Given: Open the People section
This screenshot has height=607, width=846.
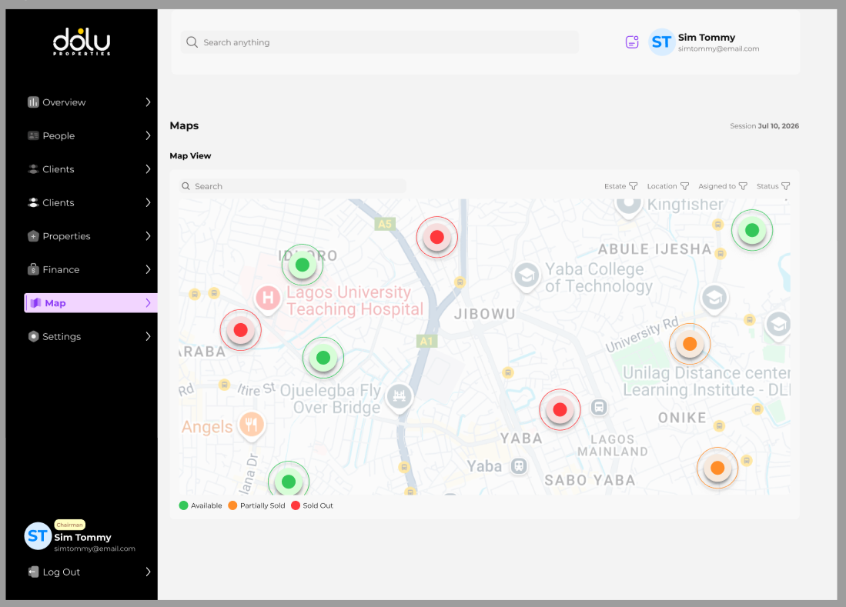Looking at the screenshot, I should click(91, 136).
